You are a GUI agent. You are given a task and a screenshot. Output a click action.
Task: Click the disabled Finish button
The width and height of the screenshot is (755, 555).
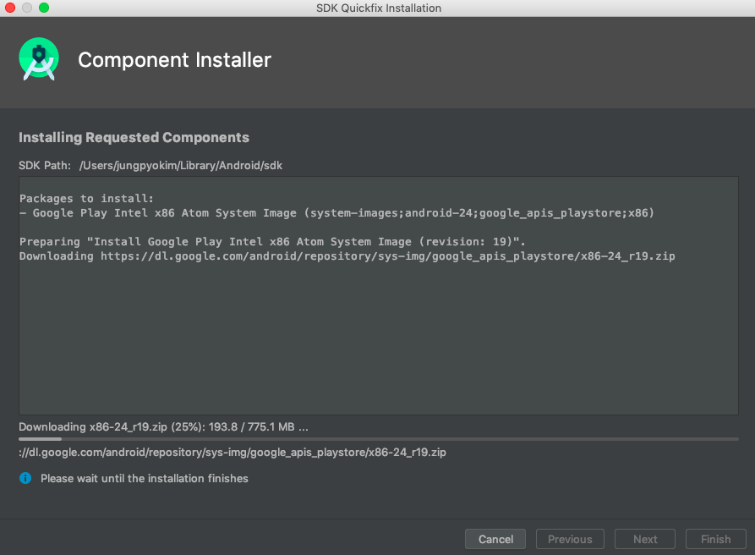[715, 539]
